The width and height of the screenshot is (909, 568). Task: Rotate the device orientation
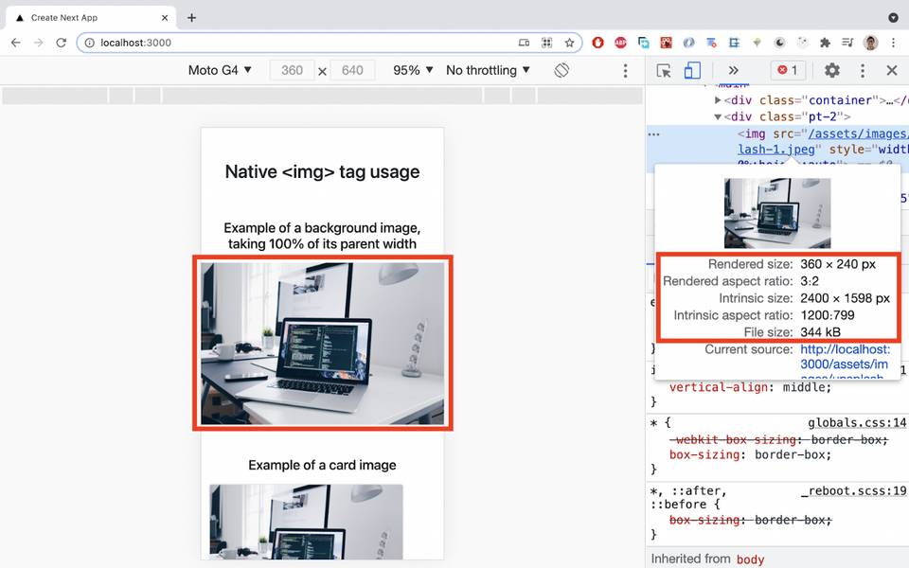pyautogui.click(x=562, y=70)
